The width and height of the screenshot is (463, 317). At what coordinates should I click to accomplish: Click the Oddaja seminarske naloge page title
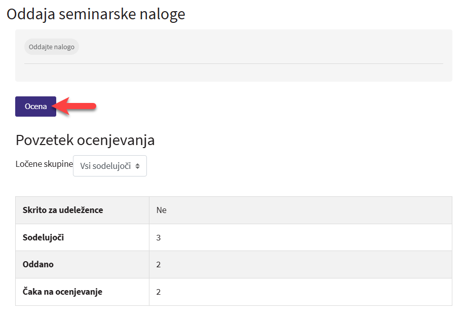[96, 14]
